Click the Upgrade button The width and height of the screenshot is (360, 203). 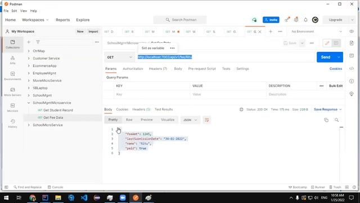[335, 20]
